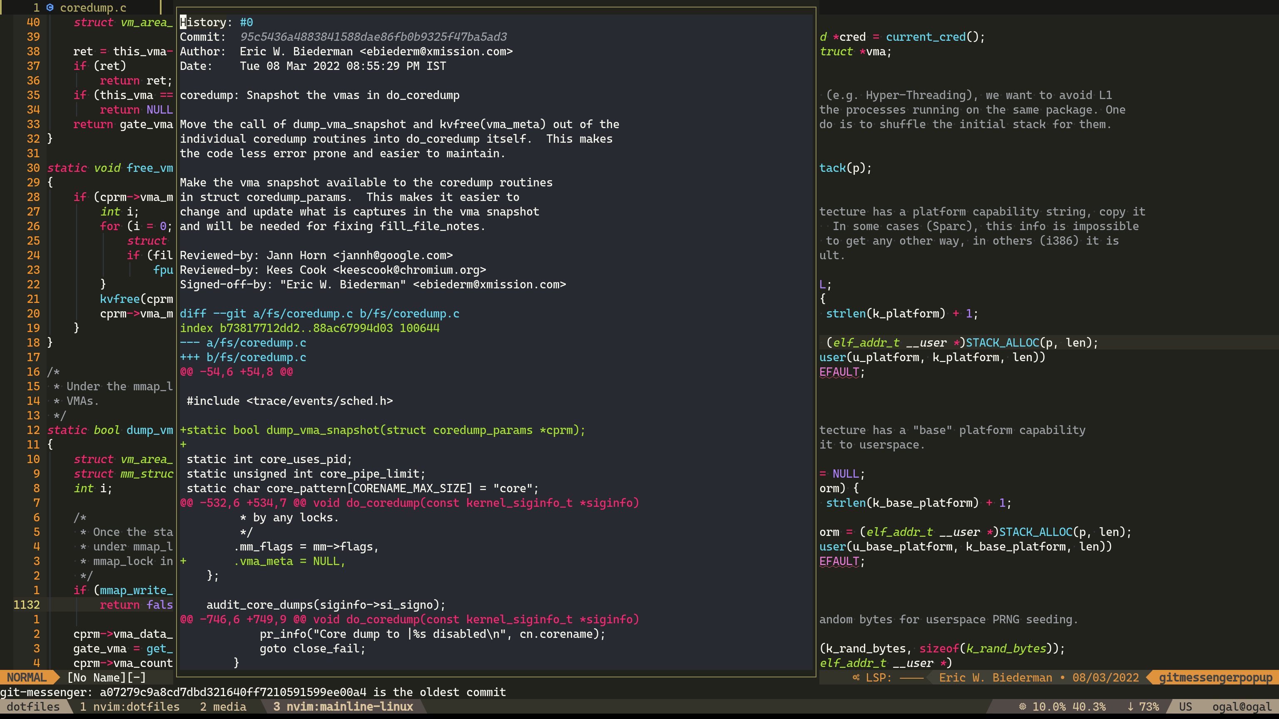The image size is (1279, 719).
Task: Click the current line number 1132
Action: coord(26,605)
